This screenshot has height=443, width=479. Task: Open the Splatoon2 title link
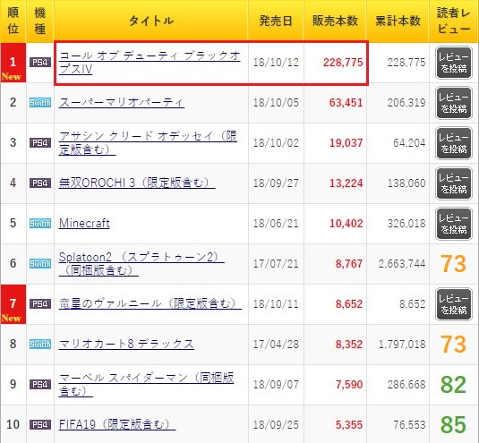point(141,264)
